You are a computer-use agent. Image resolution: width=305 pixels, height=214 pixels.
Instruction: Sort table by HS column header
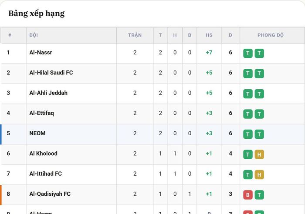pyautogui.click(x=209, y=35)
